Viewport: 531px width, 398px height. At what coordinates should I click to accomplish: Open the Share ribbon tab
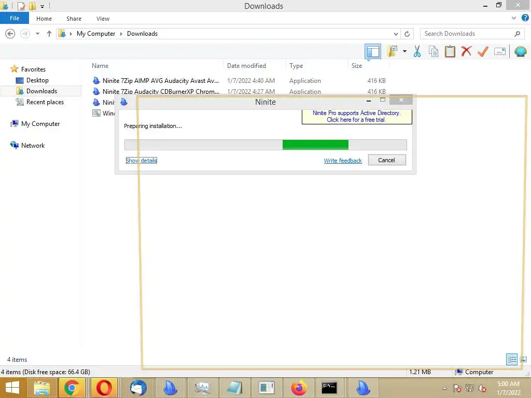click(74, 19)
